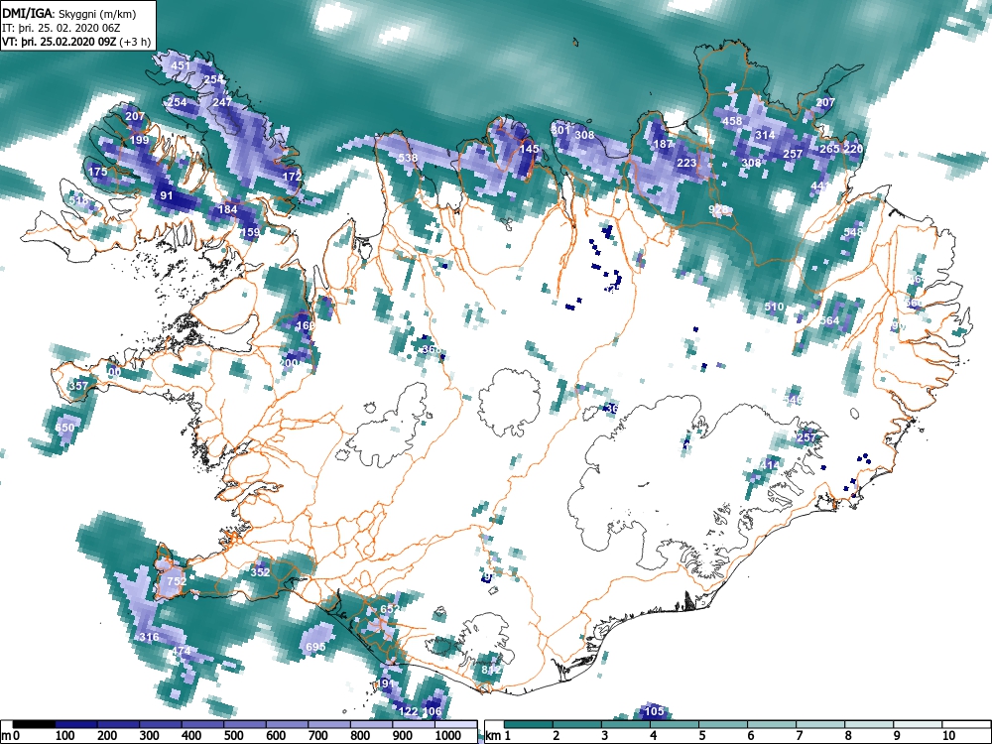Screen dimensions: 992x744
Task: Select the '316' visibility value offshore southwest
Action: [150, 637]
